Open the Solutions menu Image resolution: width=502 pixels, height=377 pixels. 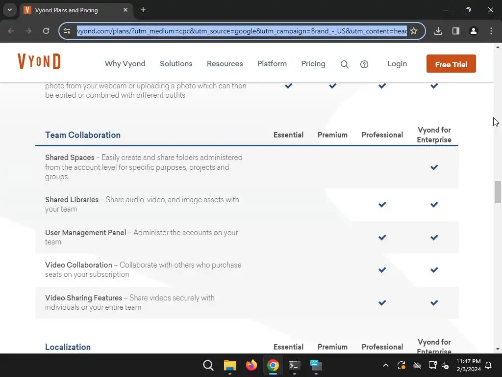coord(176,64)
